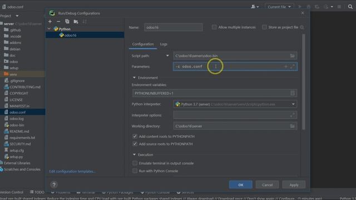Edit environment variables list icon
The width and height of the screenshot is (356, 200).
pos(293,93)
